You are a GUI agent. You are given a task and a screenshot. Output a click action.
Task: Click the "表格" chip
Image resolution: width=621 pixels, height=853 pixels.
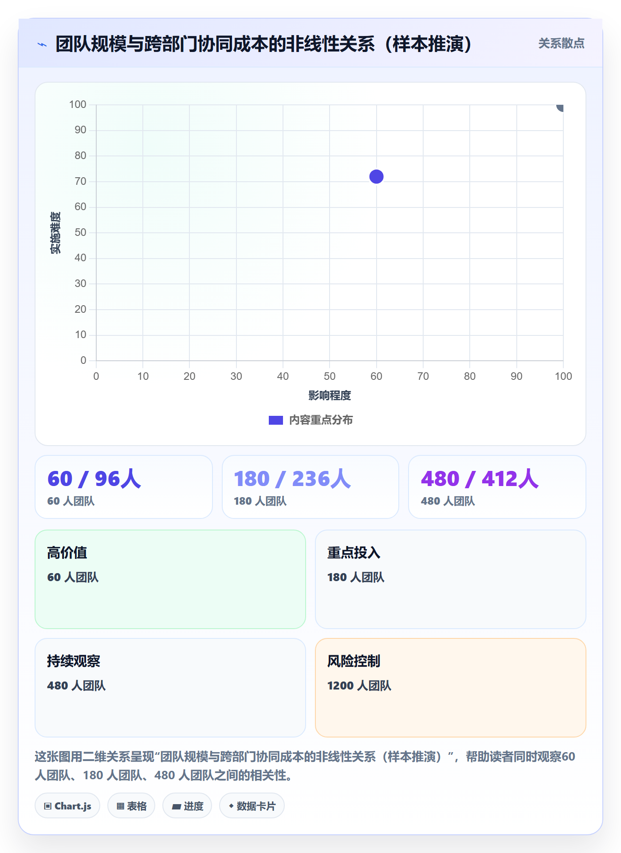pyautogui.click(x=131, y=806)
